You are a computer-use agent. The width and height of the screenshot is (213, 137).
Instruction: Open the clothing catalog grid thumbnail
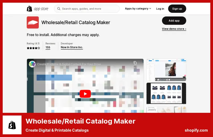(x=166, y=93)
